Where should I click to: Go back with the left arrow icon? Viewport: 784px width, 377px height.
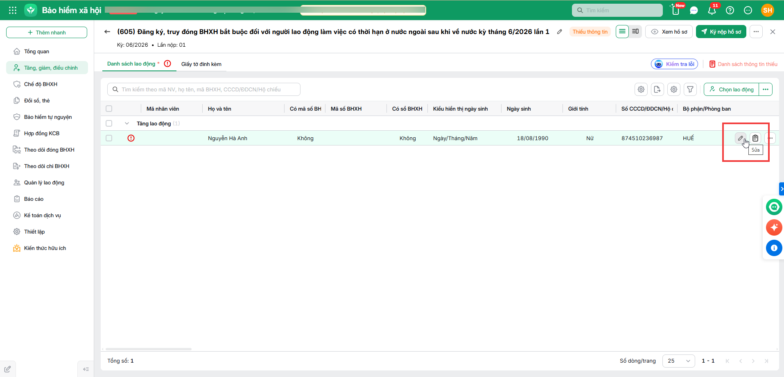tap(107, 32)
